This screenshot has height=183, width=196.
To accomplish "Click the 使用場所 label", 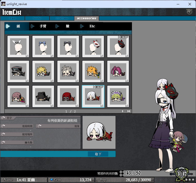I will (x=27, y=134).
